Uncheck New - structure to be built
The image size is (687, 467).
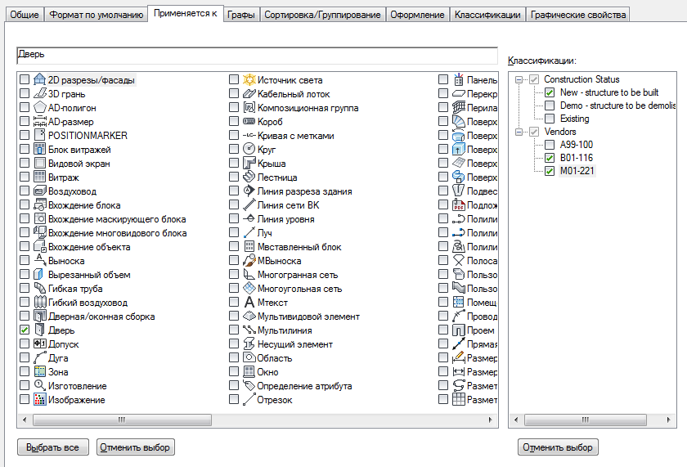(x=550, y=92)
